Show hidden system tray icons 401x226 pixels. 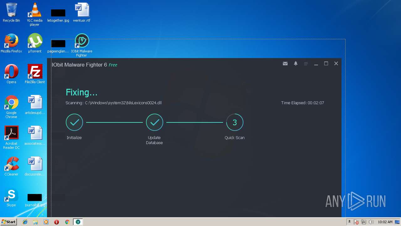coord(349,222)
